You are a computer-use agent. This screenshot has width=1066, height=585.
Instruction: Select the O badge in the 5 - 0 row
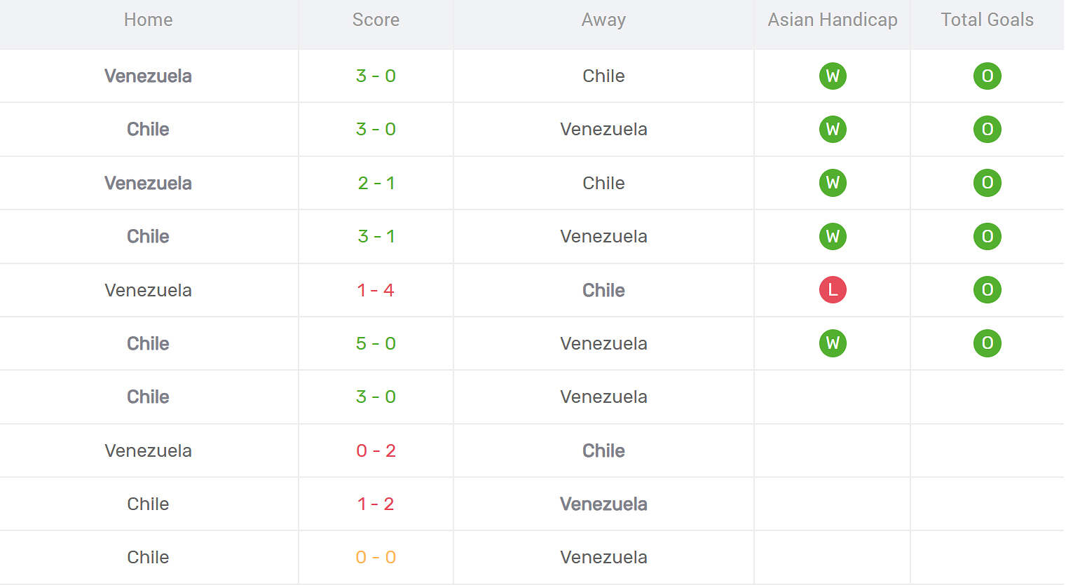point(987,343)
